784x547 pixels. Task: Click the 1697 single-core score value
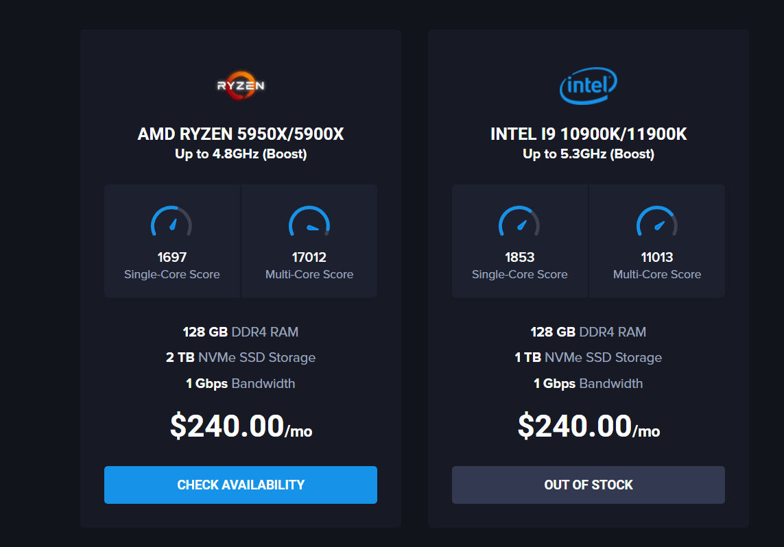click(171, 257)
